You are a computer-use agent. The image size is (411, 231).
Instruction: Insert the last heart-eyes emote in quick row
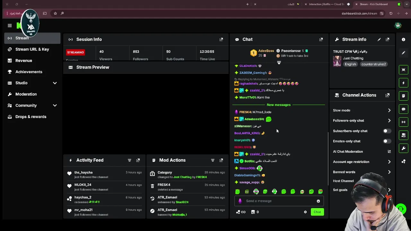(320, 192)
